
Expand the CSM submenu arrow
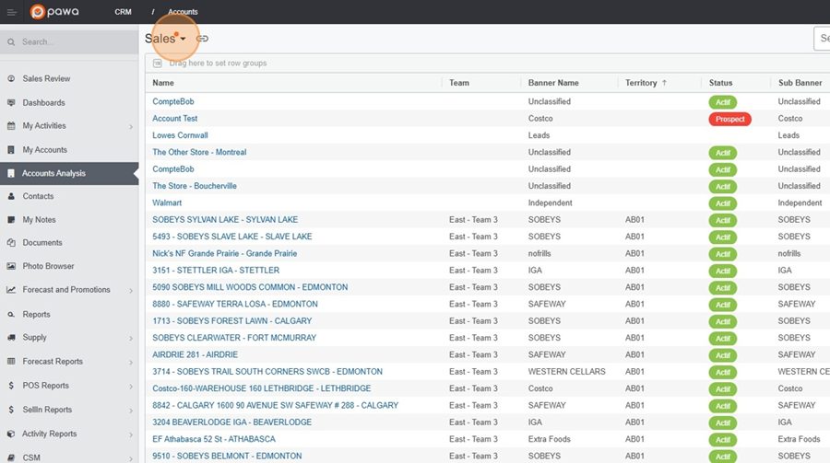(x=131, y=458)
